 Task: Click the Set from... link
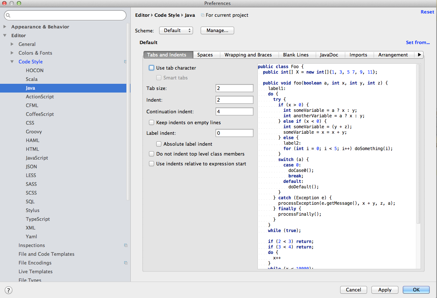tap(418, 43)
